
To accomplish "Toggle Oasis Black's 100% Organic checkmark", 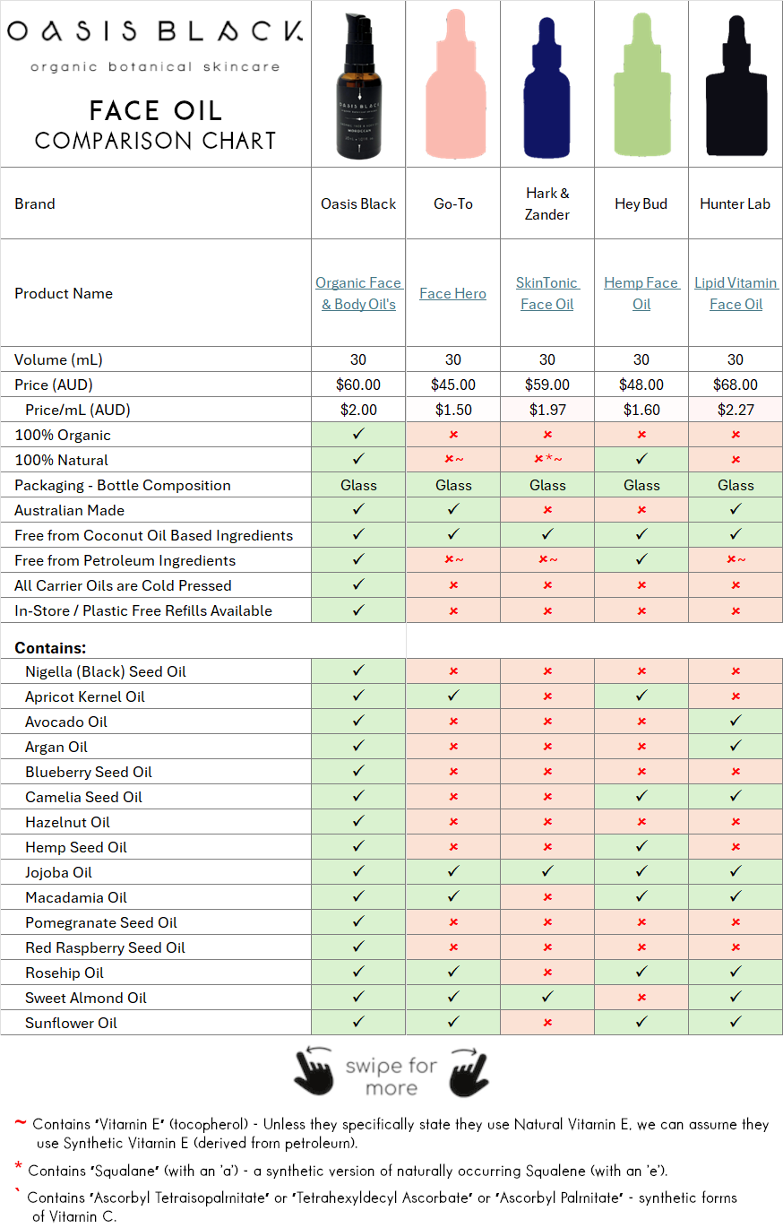I will click(x=358, y=435).
